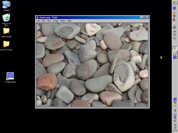The height and width of the screenshot is (133, 178).
Task: Open the Edit menu
Action: coord(43,21)
